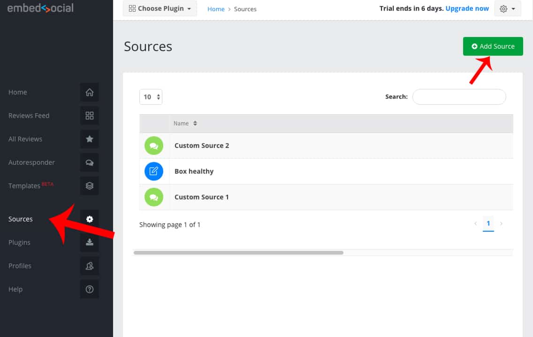
Task: Open the Box healthy source row
Action: pos(327,171)
